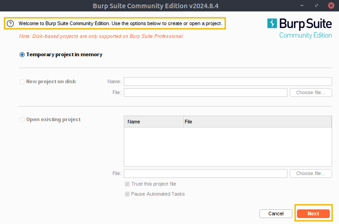Sort by the Name column header
339x224 pixels.
154,122
